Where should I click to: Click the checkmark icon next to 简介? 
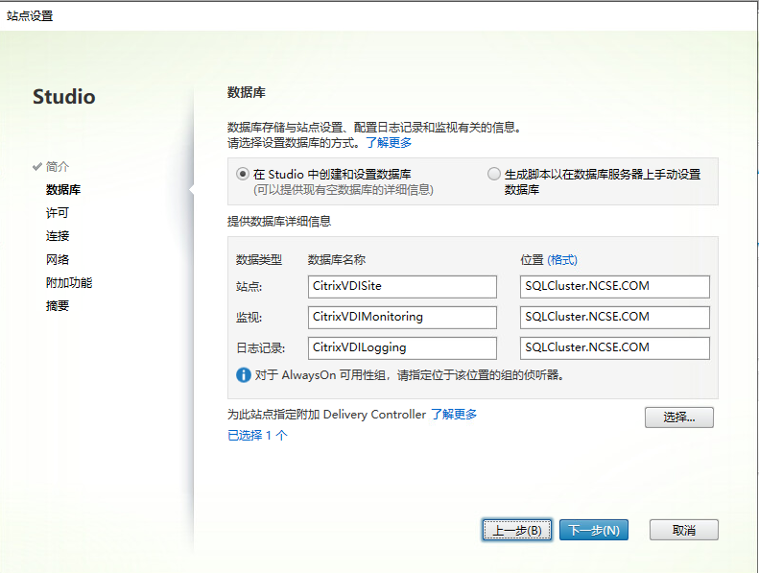tap(37, 166)
